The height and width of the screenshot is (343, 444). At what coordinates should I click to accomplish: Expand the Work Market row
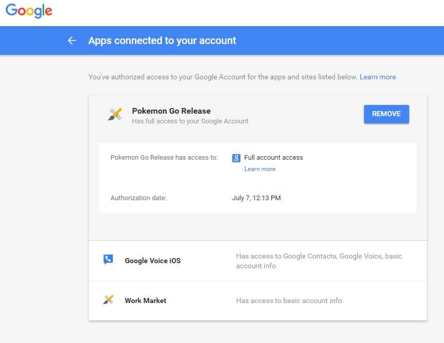click(x=258, y=301)
